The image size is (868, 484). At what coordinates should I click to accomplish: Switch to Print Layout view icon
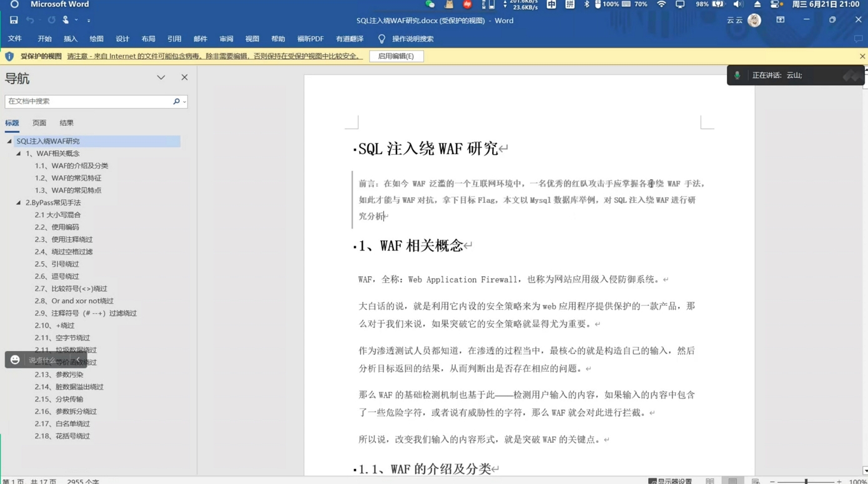[732, 481]
